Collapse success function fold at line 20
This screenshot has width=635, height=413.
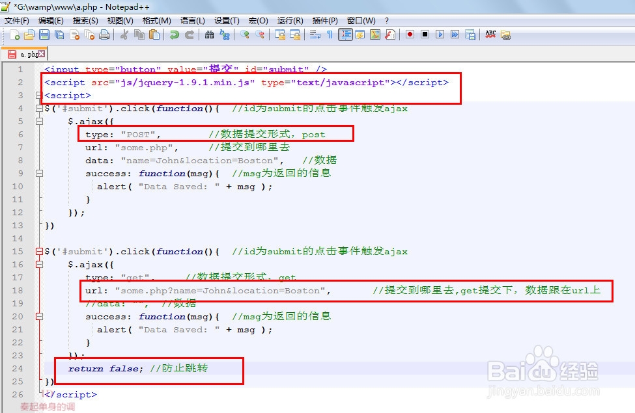pyautogui.click(x=39, y=317)
